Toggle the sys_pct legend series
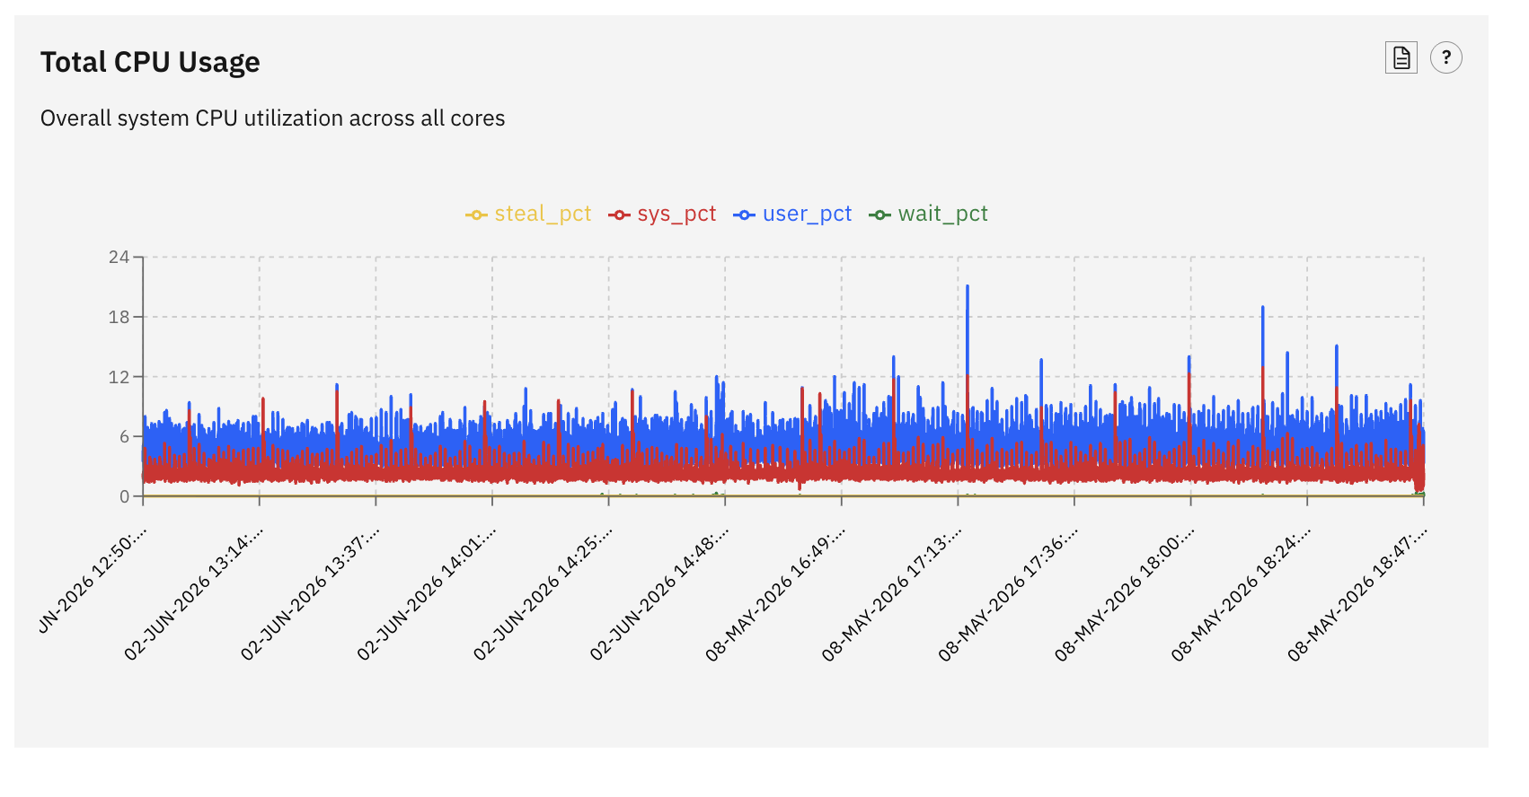Viewport: 1529px width, 797px height. click(x=662, y=214)
